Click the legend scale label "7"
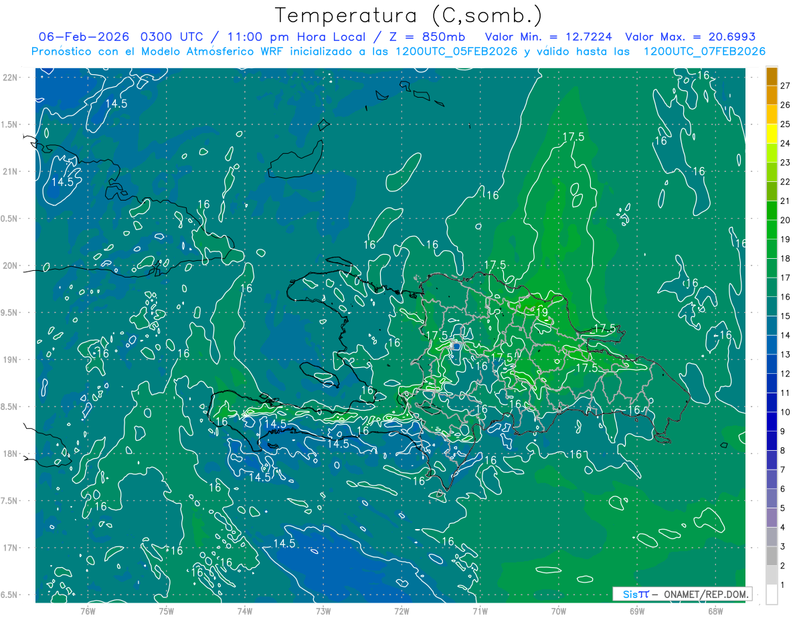This screenshot has height=620, width=803. [x=784, y=470]
